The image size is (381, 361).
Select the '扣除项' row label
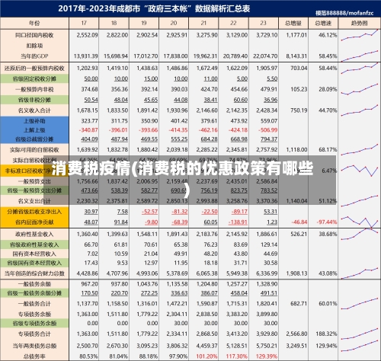pos(34,46)
